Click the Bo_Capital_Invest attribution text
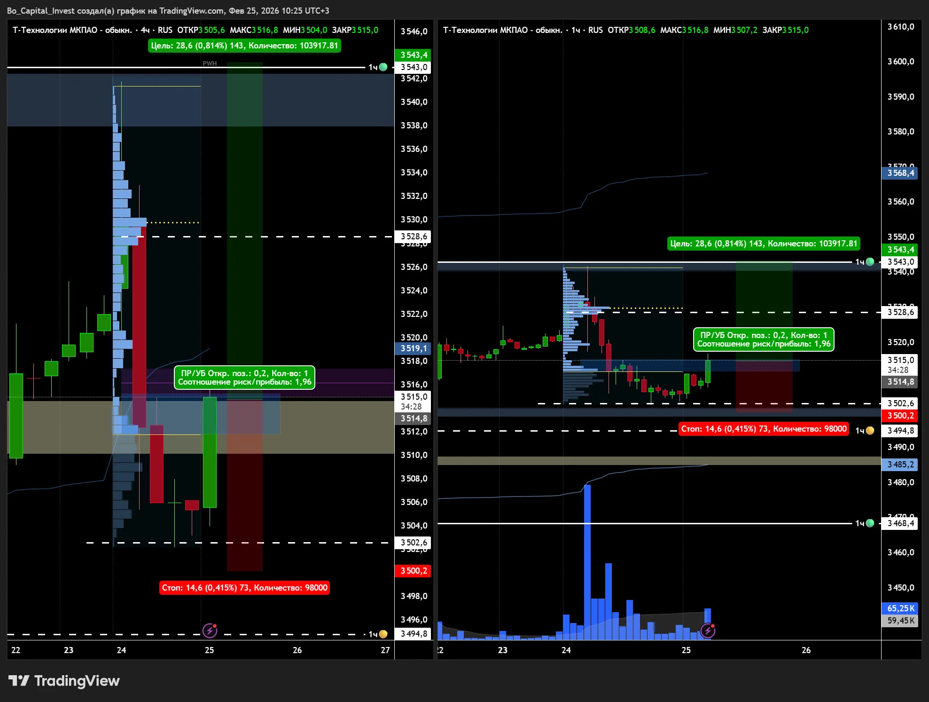Viewport: 929px width, 702px height. pyautogui.click(x=168, y=11)
